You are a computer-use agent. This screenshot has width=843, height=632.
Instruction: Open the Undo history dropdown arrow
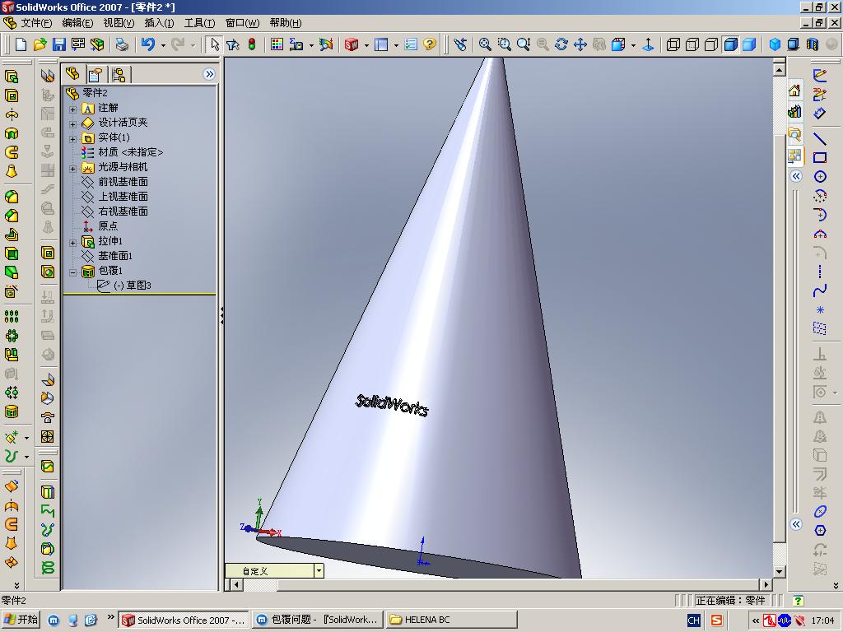coord(163,45)
